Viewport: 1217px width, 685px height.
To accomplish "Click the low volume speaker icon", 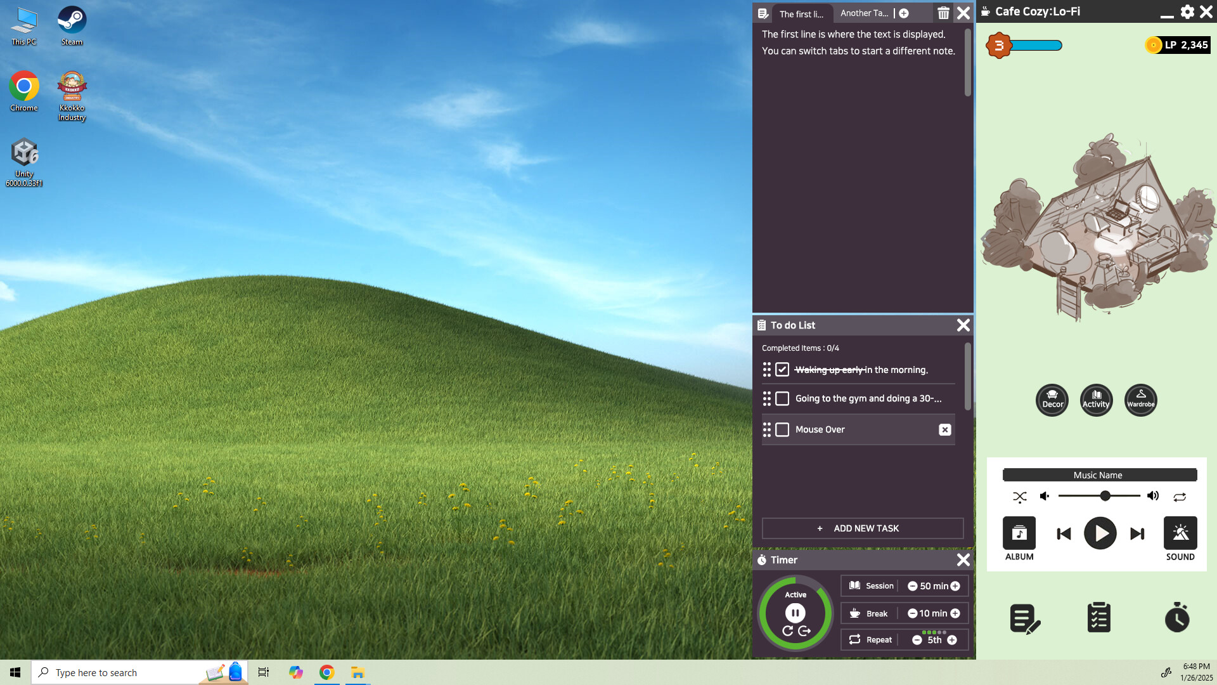I will tap(1045, 496).
